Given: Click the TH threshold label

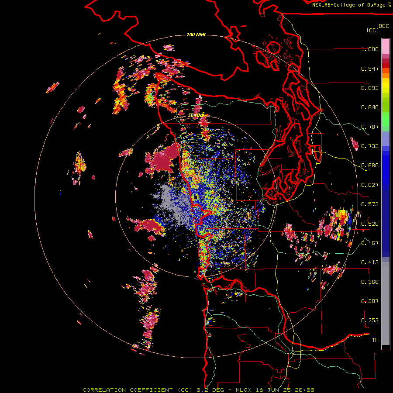Looking at the screenshot, I should pyautogui.click(x=375, y=340).
